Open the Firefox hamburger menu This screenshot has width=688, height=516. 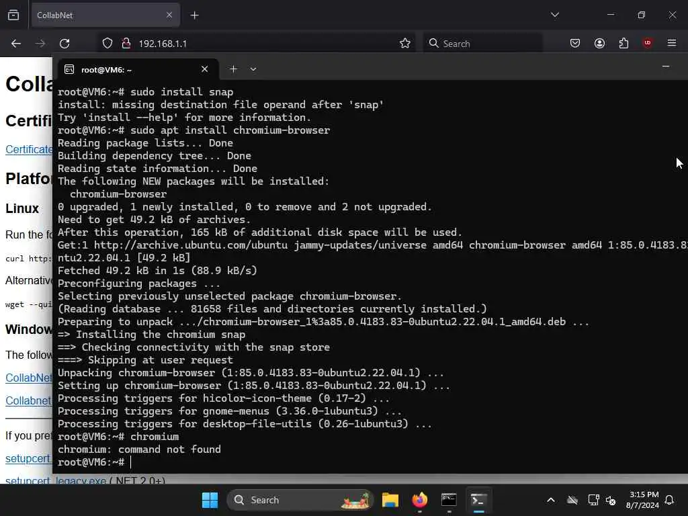click(672, 43)
